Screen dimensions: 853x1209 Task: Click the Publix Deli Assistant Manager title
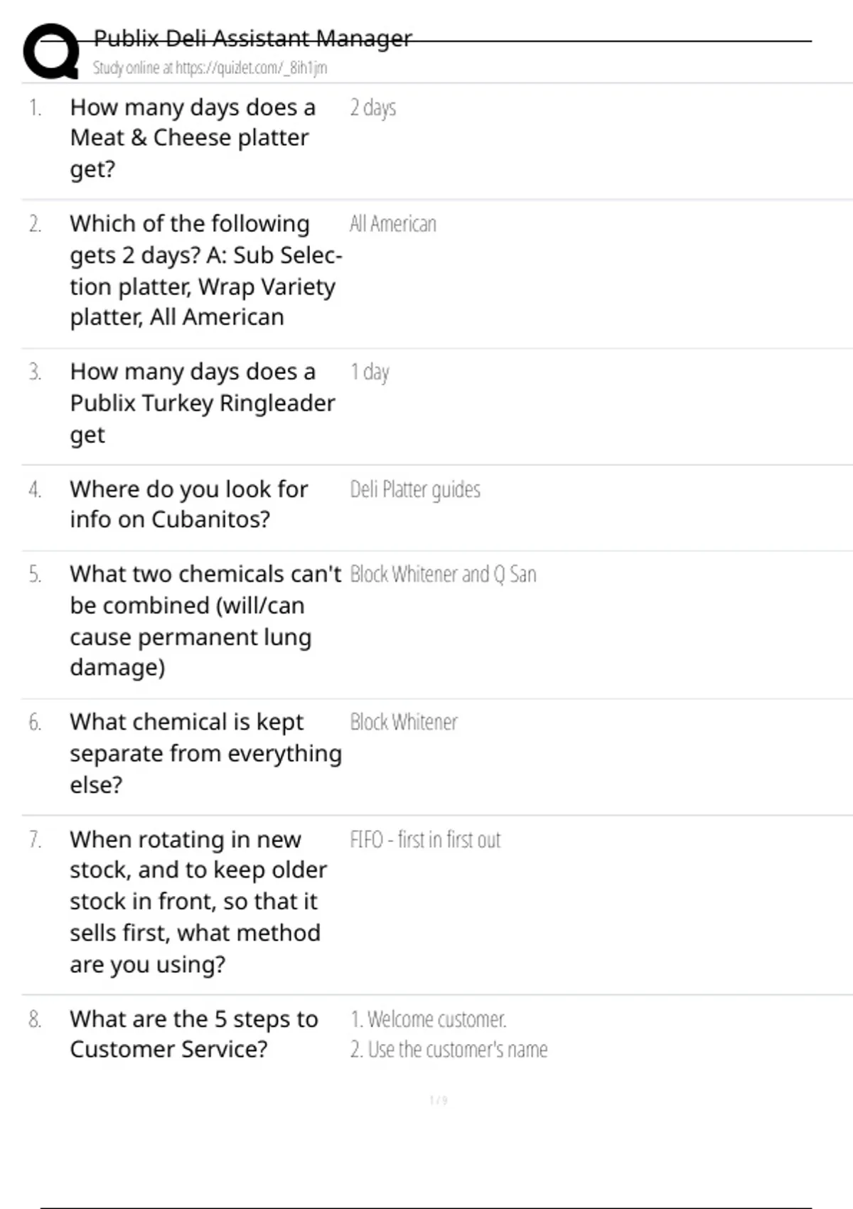tap(252, 38)
